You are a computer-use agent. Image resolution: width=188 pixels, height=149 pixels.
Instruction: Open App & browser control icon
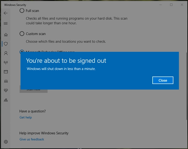(x=6, y=72)
